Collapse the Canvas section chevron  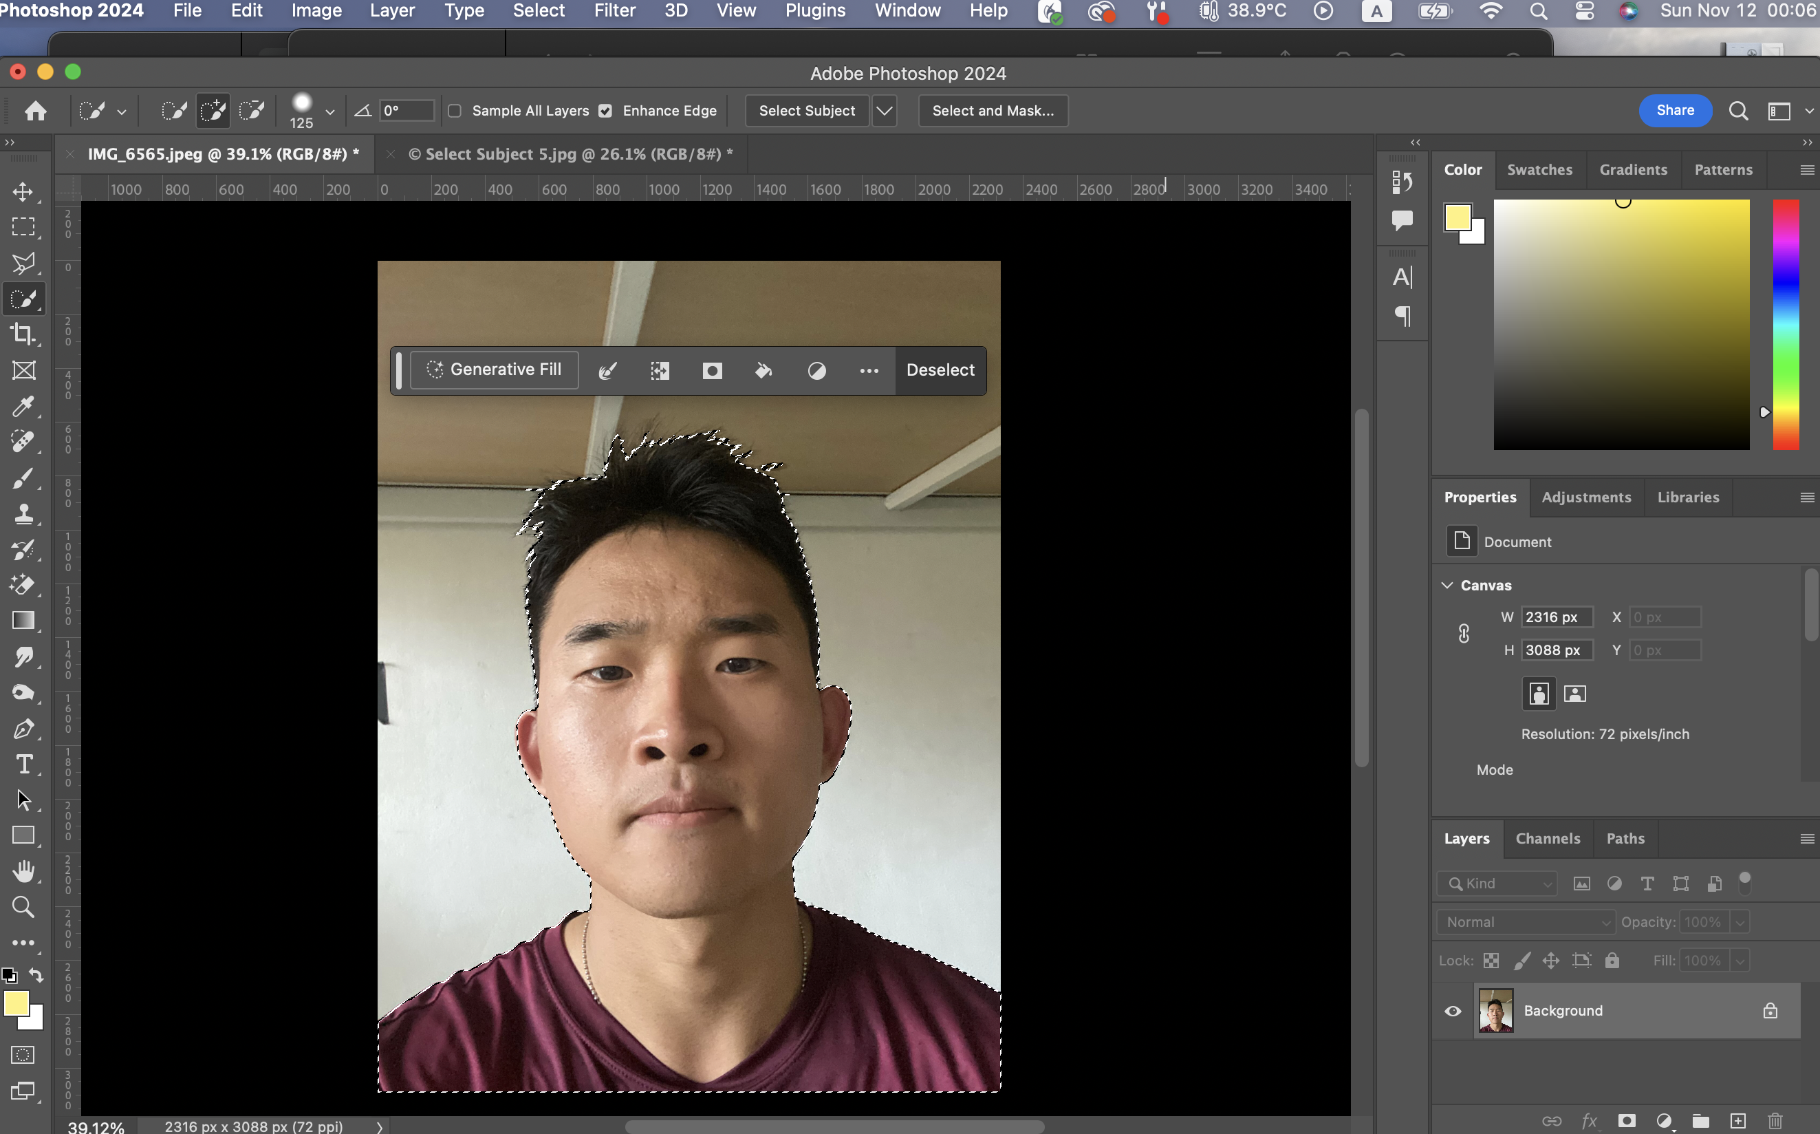point(1447,585)
